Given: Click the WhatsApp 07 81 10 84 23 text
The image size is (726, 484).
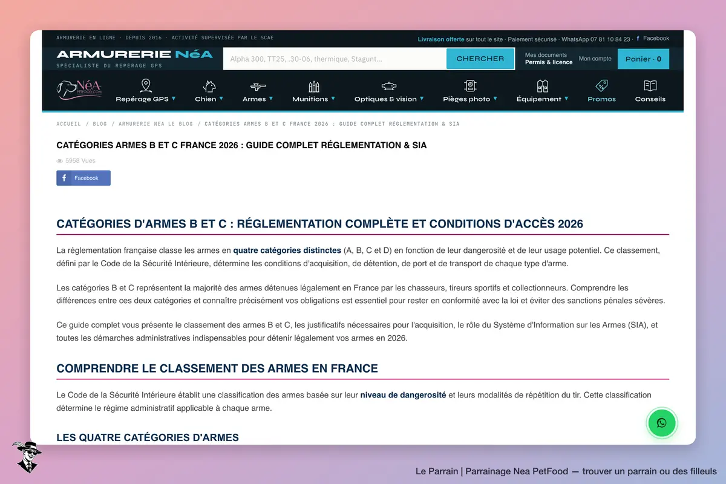Looking at the screenshot, I should tap(596, 39).
